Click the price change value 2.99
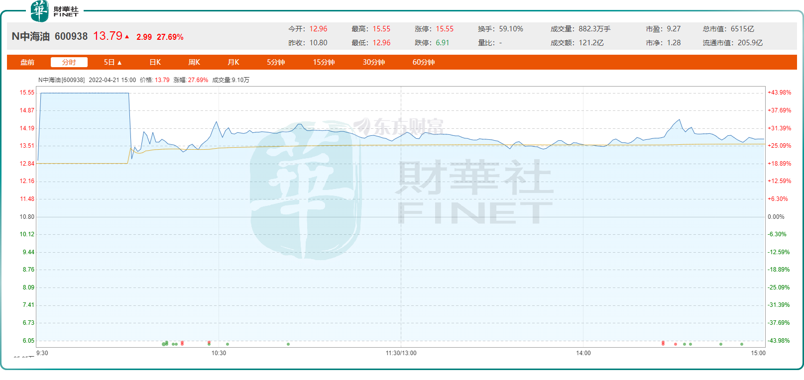This screenshot has height=380, width=804. (x=144, y=37)
